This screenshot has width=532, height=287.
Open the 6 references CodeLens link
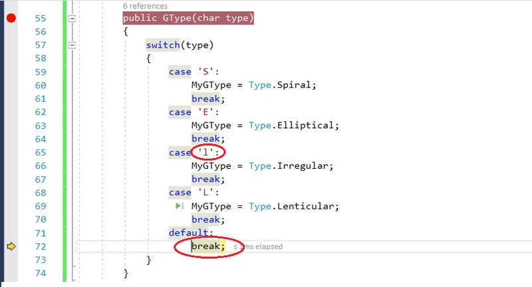click(x=146, y=6)
